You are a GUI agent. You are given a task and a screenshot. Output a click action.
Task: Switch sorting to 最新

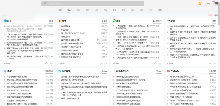pos(216,15)
